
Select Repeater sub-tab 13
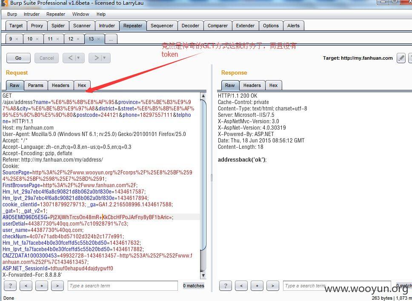pyautogui.click(x=91, y=39)
